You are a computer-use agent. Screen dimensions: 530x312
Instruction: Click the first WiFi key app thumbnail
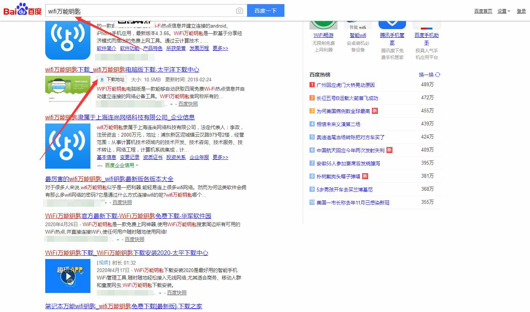click(68, 40)
